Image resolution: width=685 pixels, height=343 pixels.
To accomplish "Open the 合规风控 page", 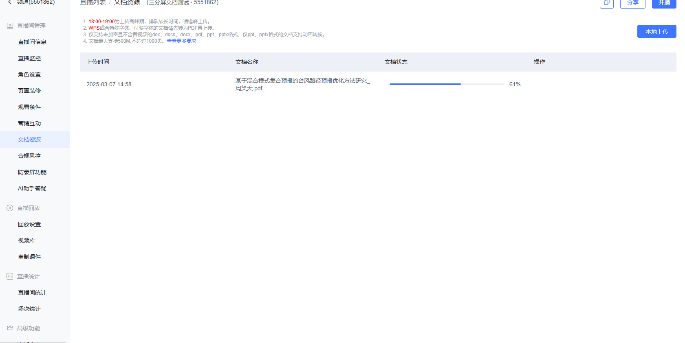I will coord(29,156).
